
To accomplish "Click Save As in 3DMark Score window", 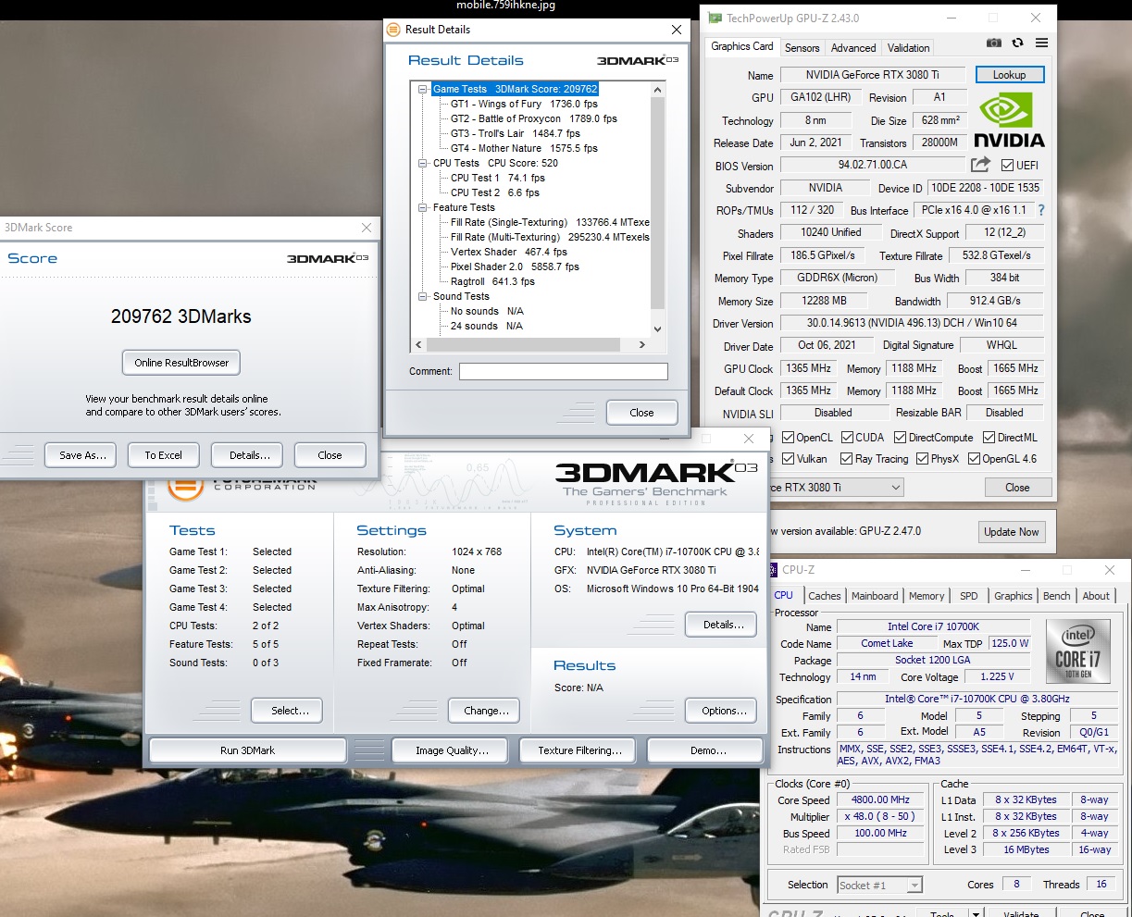I will click(x=82, y=455).
